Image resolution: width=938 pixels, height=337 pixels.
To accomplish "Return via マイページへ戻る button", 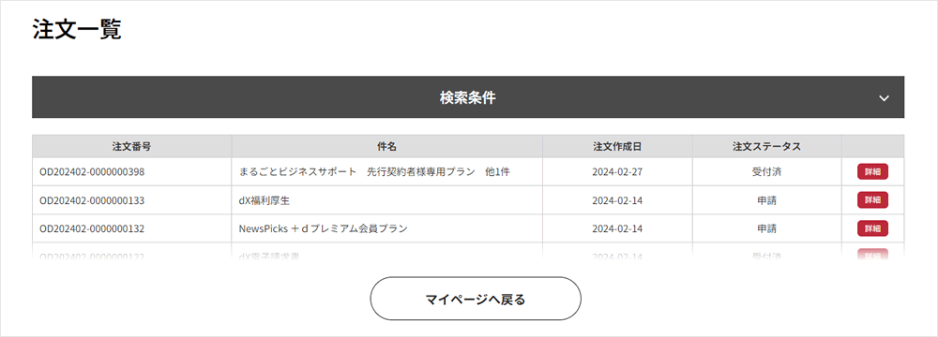I will 476,299.
